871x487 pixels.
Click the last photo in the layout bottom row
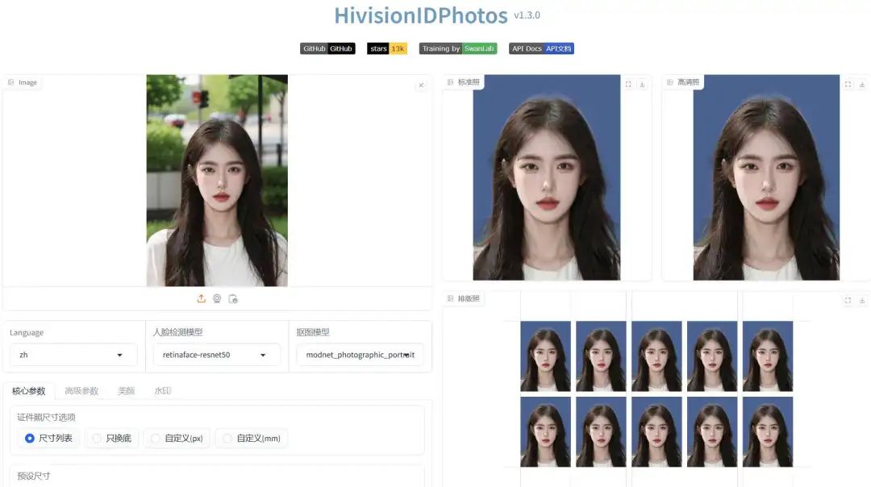click(768, 431)
